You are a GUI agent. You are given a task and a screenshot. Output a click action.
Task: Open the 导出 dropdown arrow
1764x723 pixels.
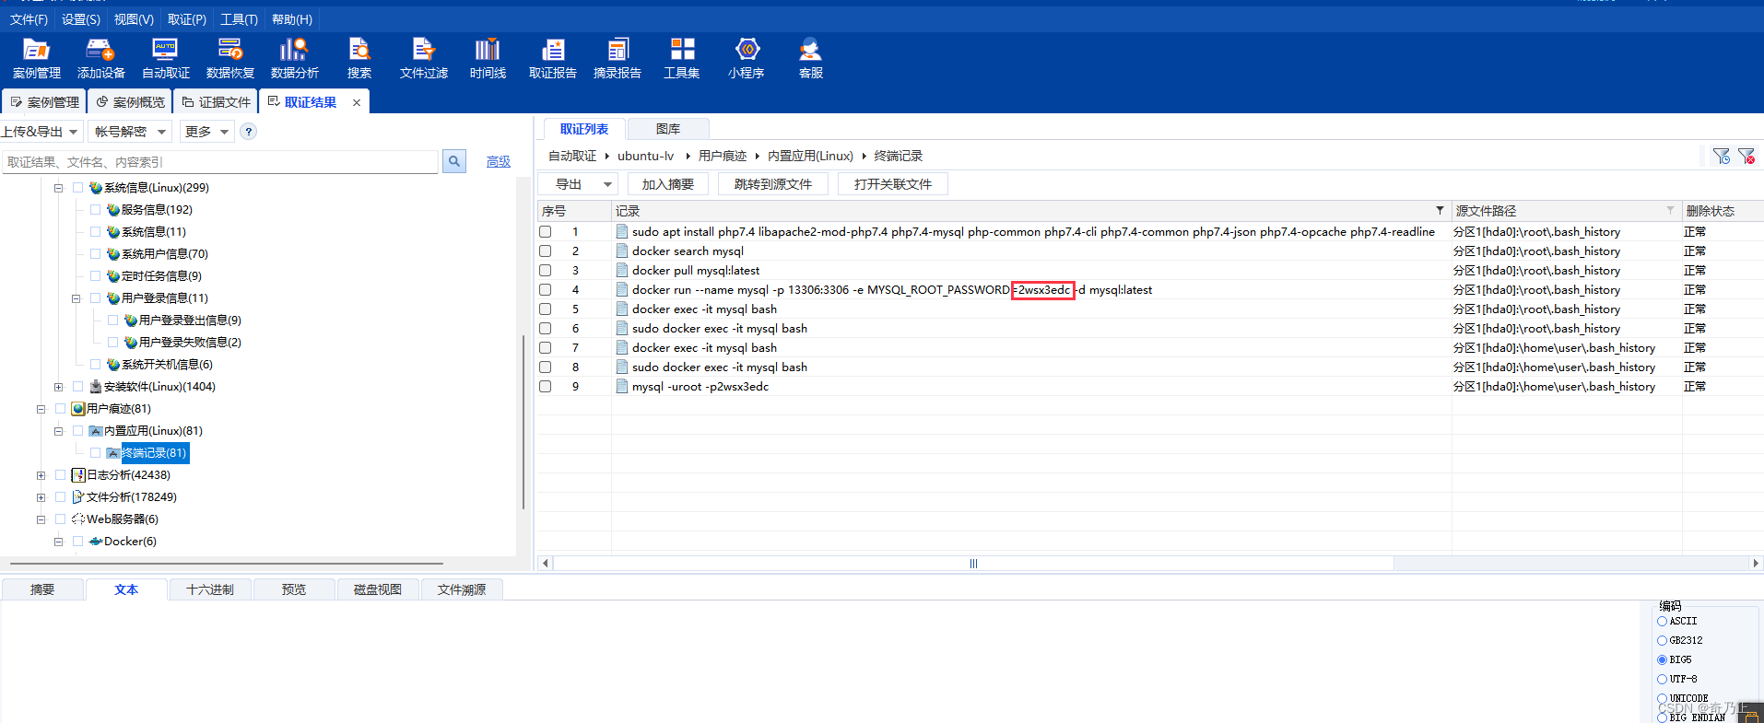click(607, 184)
